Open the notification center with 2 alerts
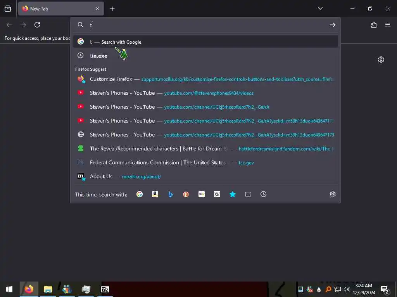The image size is (397, 297). point(385,289)
